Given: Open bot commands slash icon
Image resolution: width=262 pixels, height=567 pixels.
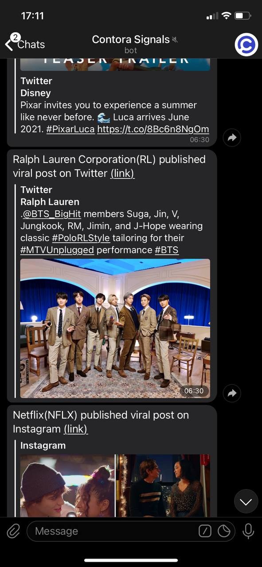Looking at the screenshot, I should [205, 531].
